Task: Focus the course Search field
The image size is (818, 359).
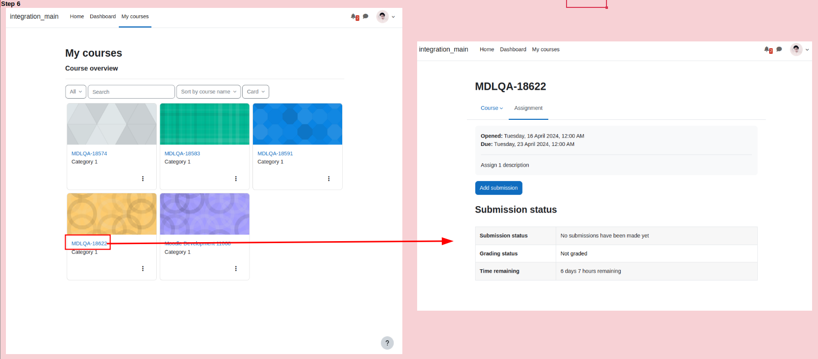Action: coord(131,92)
